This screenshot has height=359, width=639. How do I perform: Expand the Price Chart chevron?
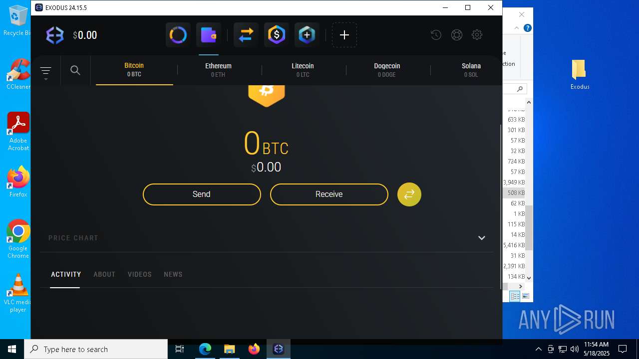(x=482, y=238)
